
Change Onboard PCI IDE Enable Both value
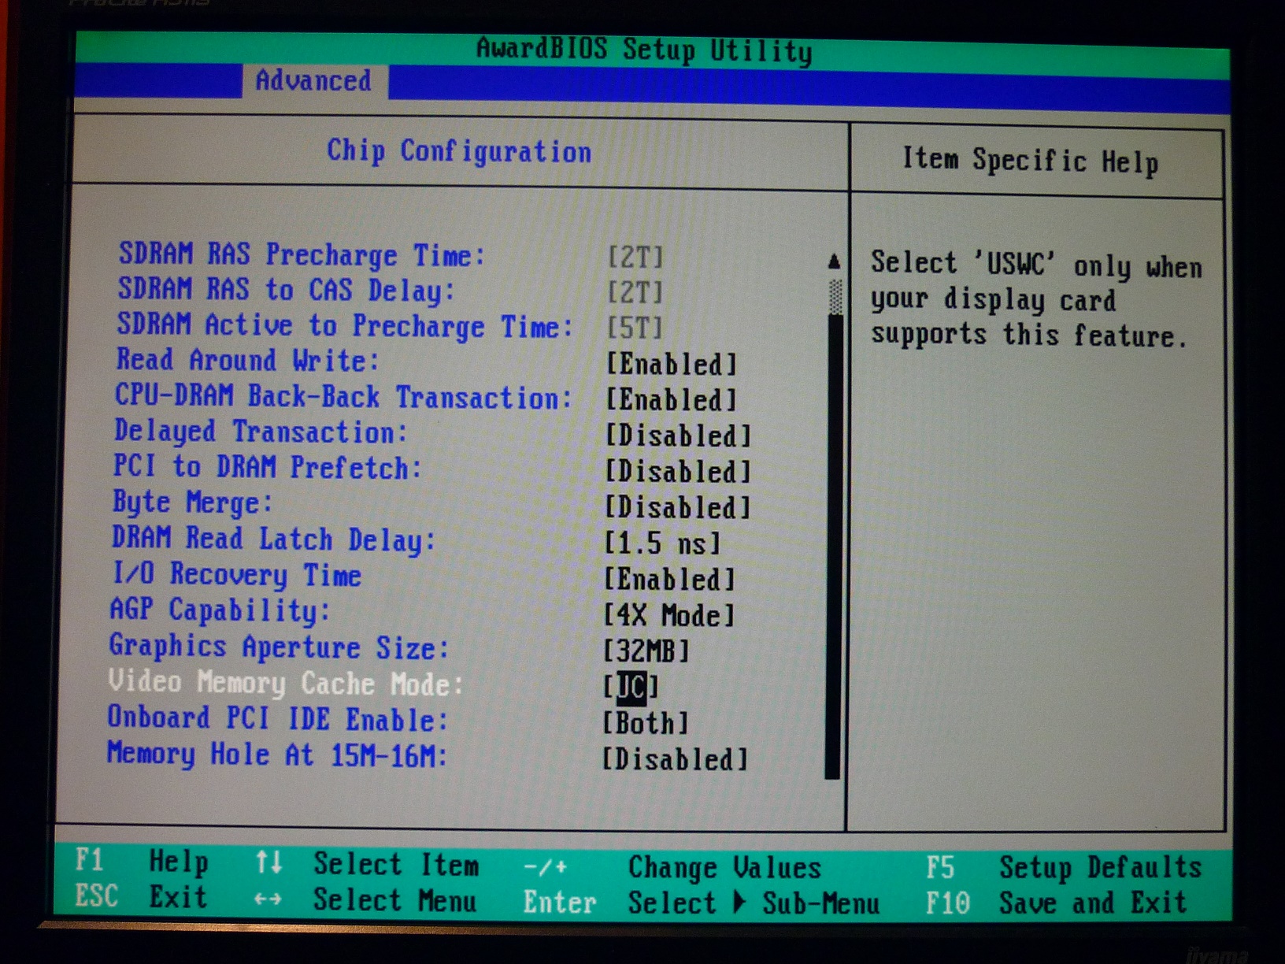point(646,723)
